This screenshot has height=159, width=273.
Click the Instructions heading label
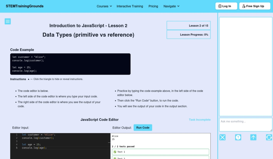click(18, 79)
